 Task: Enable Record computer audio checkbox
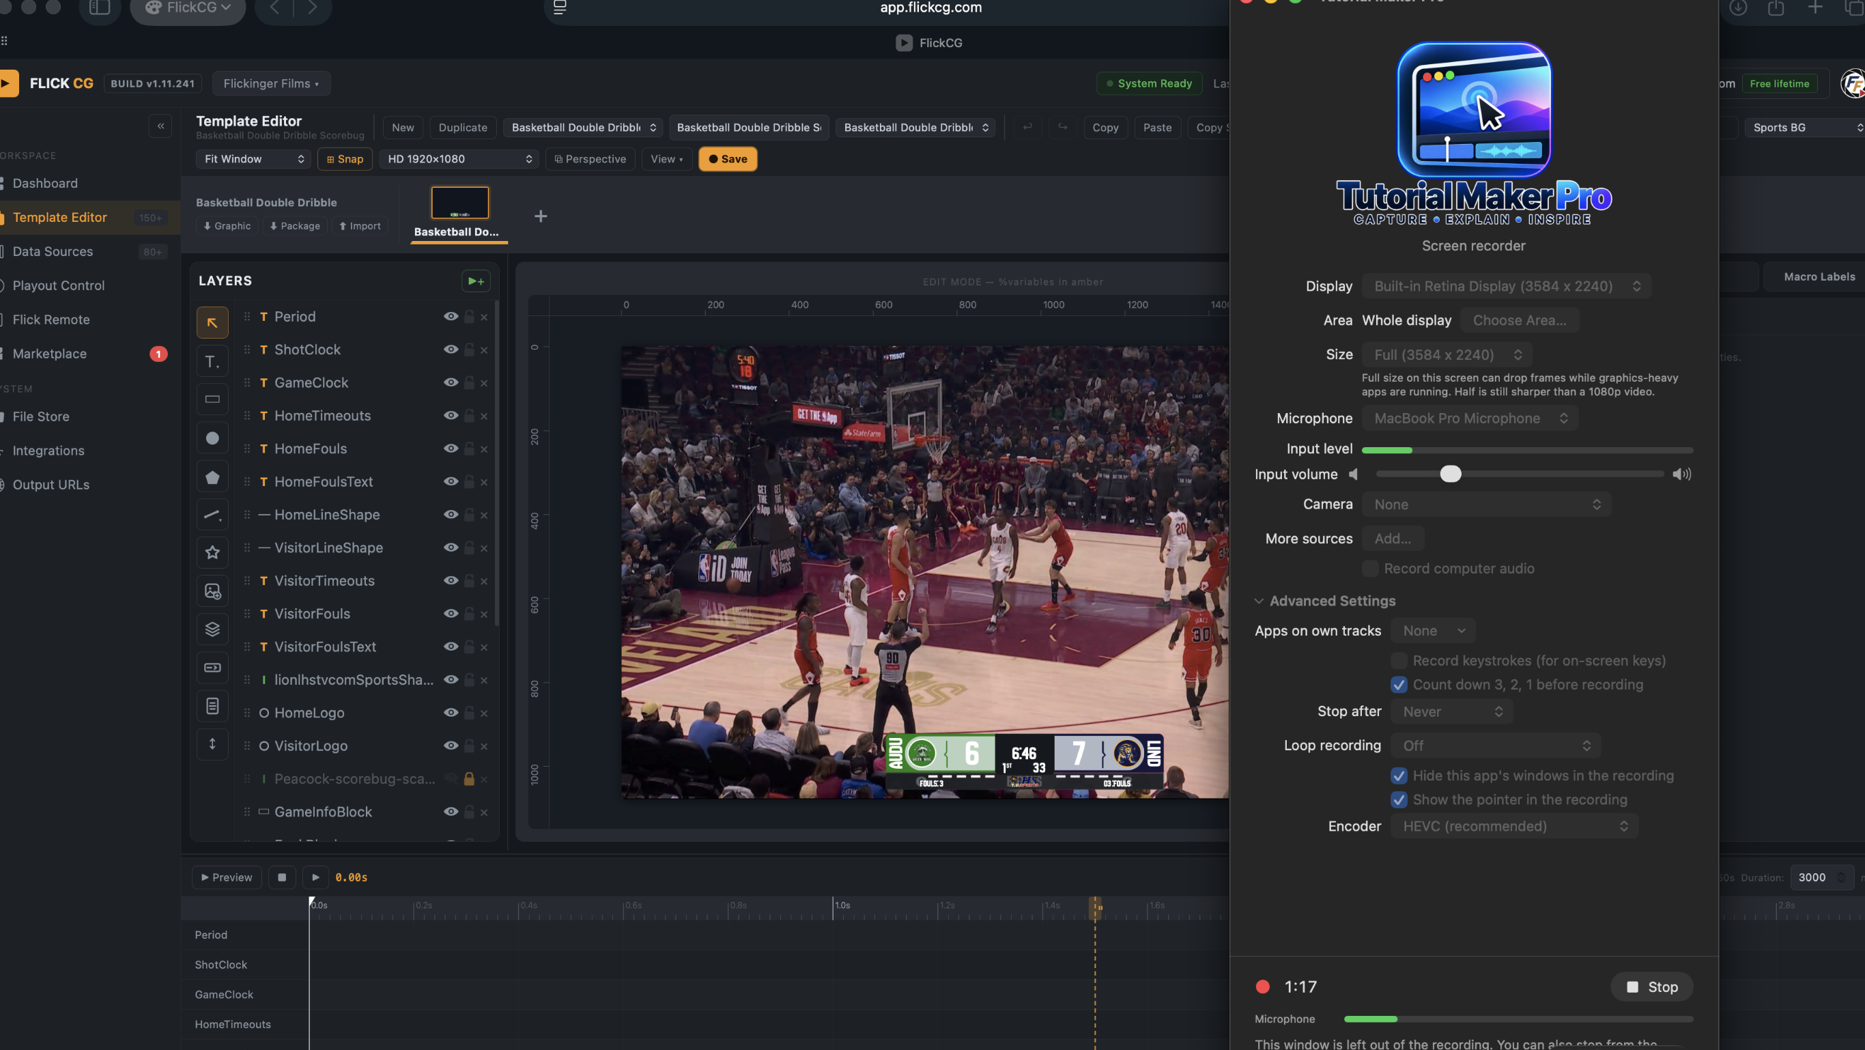(x=1370, y=569)
